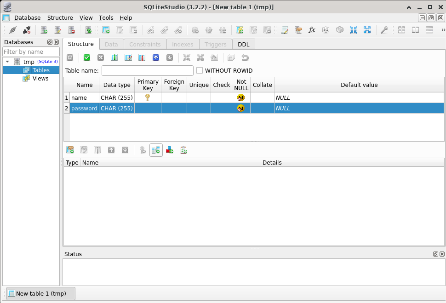Image resolution: width=446 pixels, height=303 pixels.
Task: Collapse the tmp database tree node
Action: (x=7, y=62)
